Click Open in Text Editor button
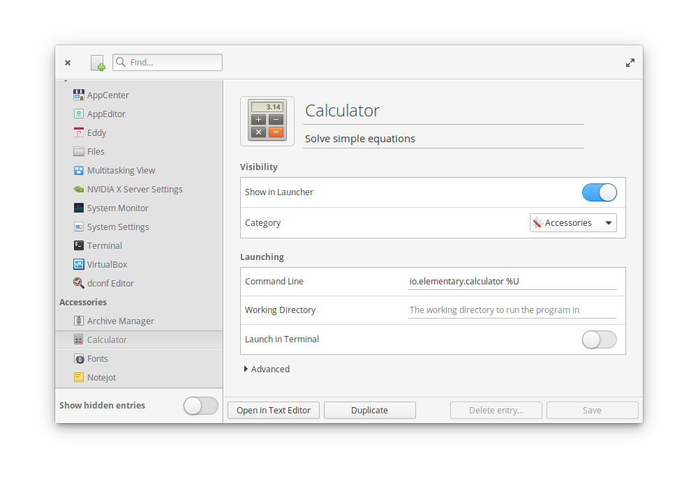The height and width of the screenshot is (488, 698). [x=274, y=410]
